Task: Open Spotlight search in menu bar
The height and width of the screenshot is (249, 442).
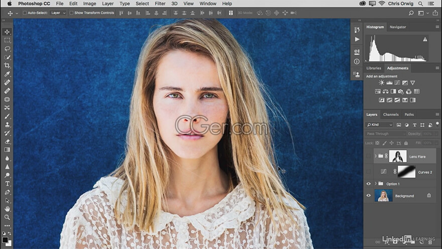Action: coord(420,4)
